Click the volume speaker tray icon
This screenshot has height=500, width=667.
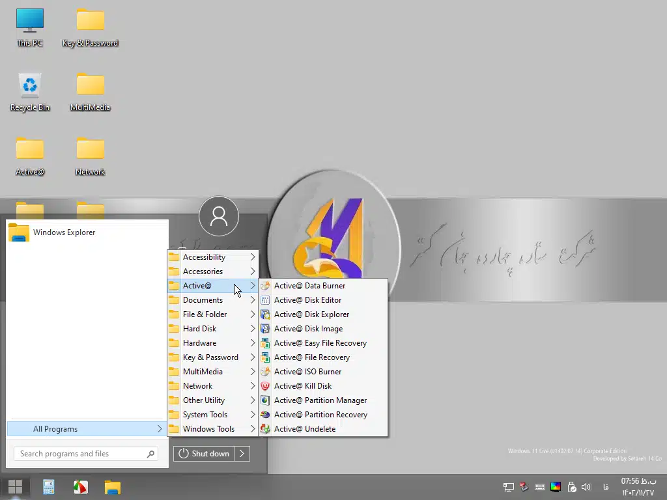(x=586, y=487)
